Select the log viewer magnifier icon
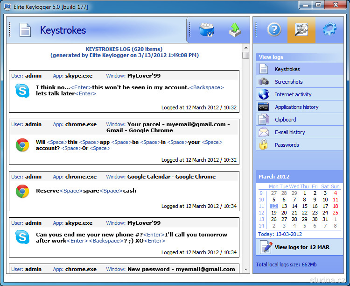Image resolution: width=350 pixels, height=286 pixels. click(x=301, y=30)
